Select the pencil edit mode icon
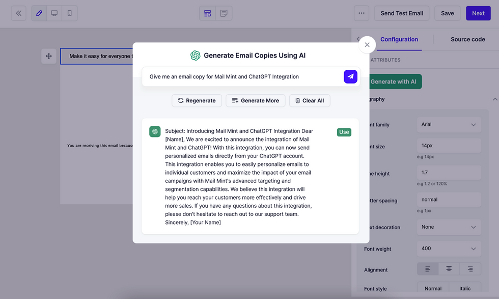The width and height of the screenshot is (499, 299). click(39, 13)
